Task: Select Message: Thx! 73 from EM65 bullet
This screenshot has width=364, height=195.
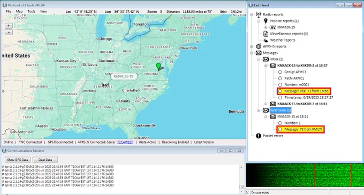Action: pyautogui.click(x=280, y=91)
